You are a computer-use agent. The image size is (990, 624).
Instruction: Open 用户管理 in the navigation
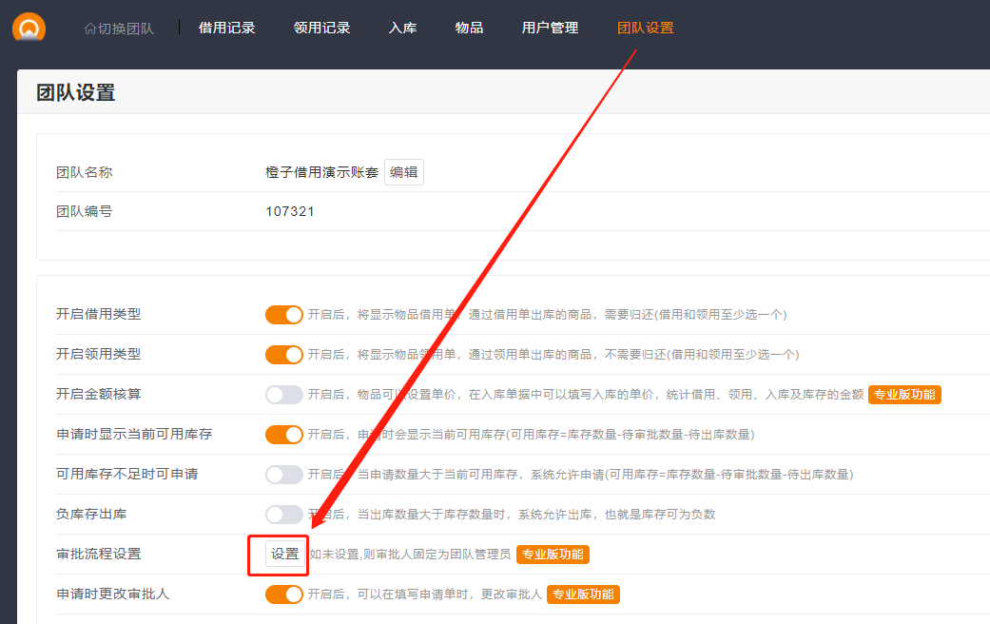point(550,28)
